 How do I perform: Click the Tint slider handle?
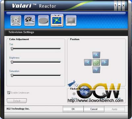(12, 49)
